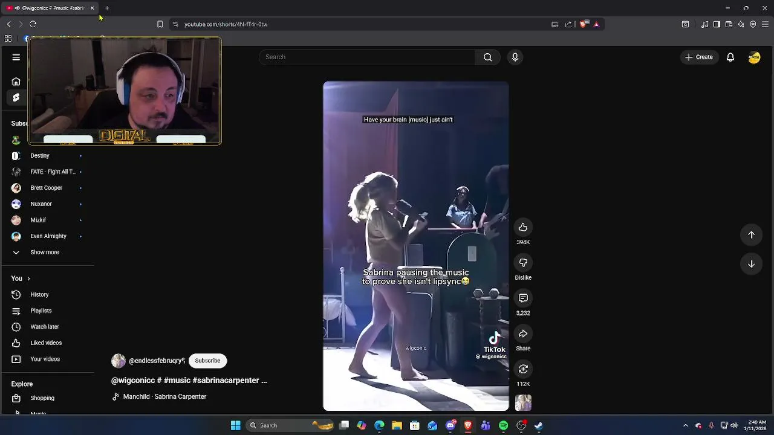This screenshot has height=435, width=774.
Task: Open the Evan Almighty channel
Action: coord(48,236)
